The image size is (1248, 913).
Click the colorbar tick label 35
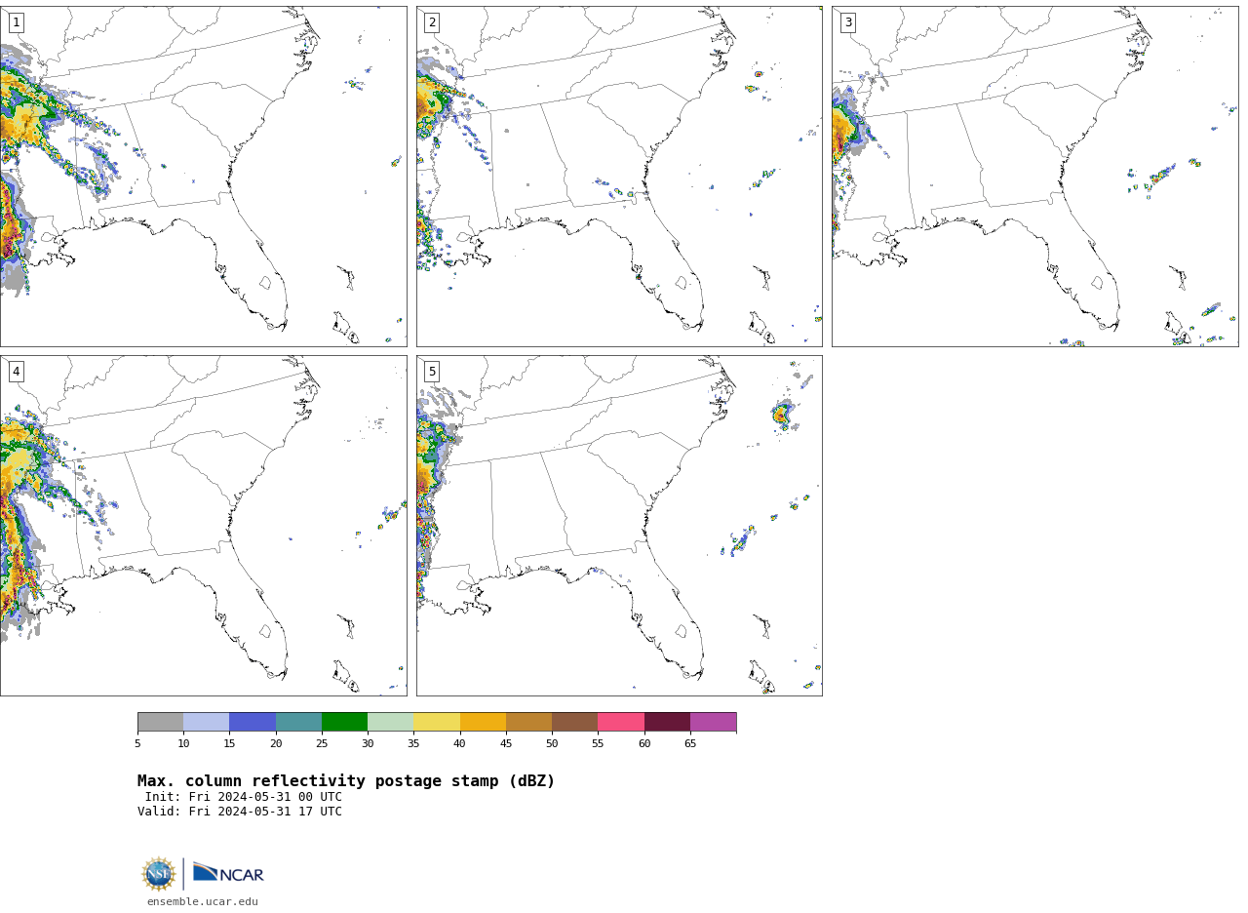(413, 744)
